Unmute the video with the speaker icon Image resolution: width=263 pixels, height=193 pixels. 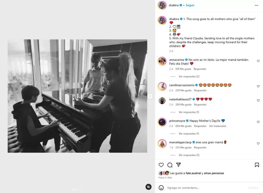pyautogui.click(x=148, y=187)
